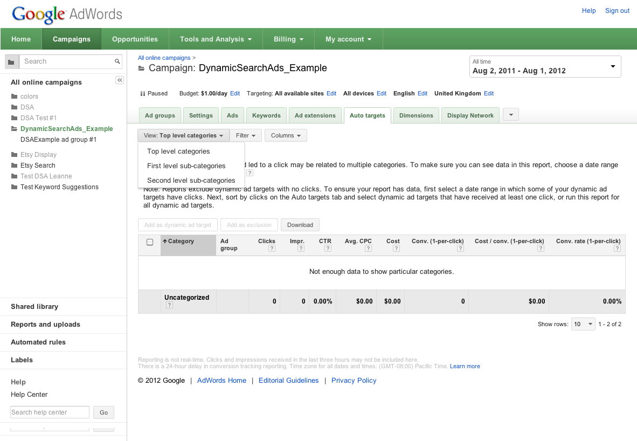Open the View: Top level categories dropdown
This screenshot has width=637, height=441.
(183, 135)
